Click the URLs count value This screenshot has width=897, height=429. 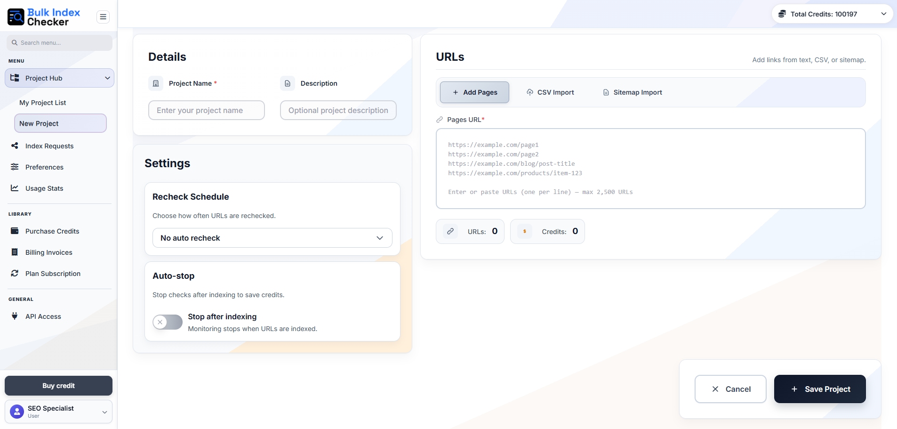[495, 231]
